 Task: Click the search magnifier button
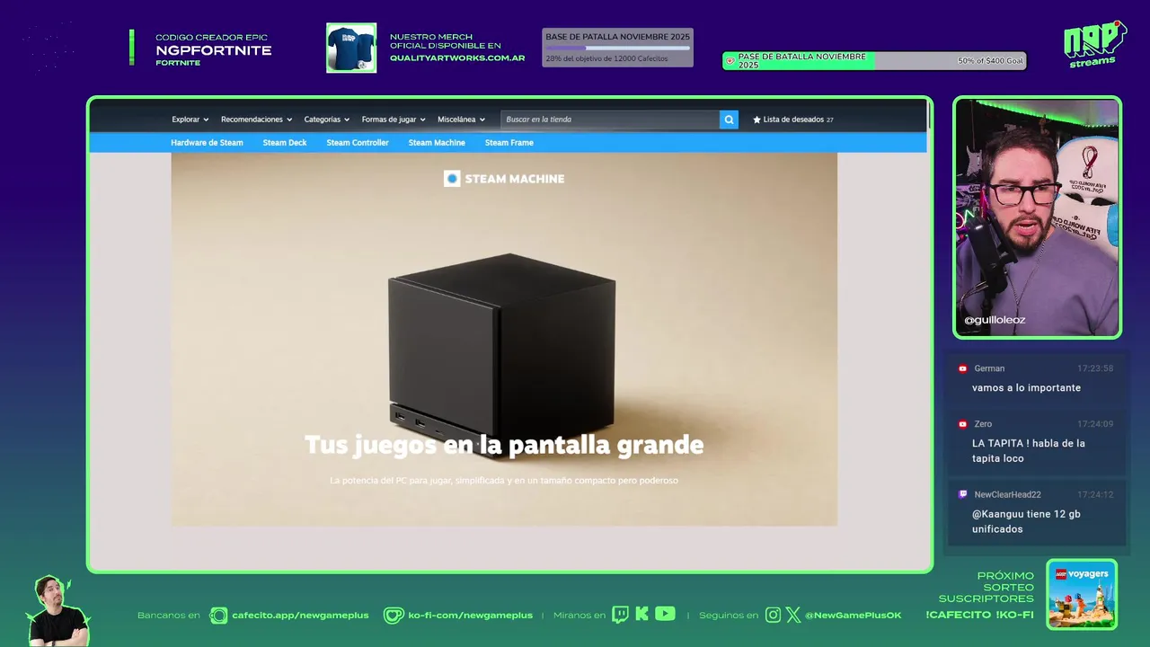click(x=729, y=120)
